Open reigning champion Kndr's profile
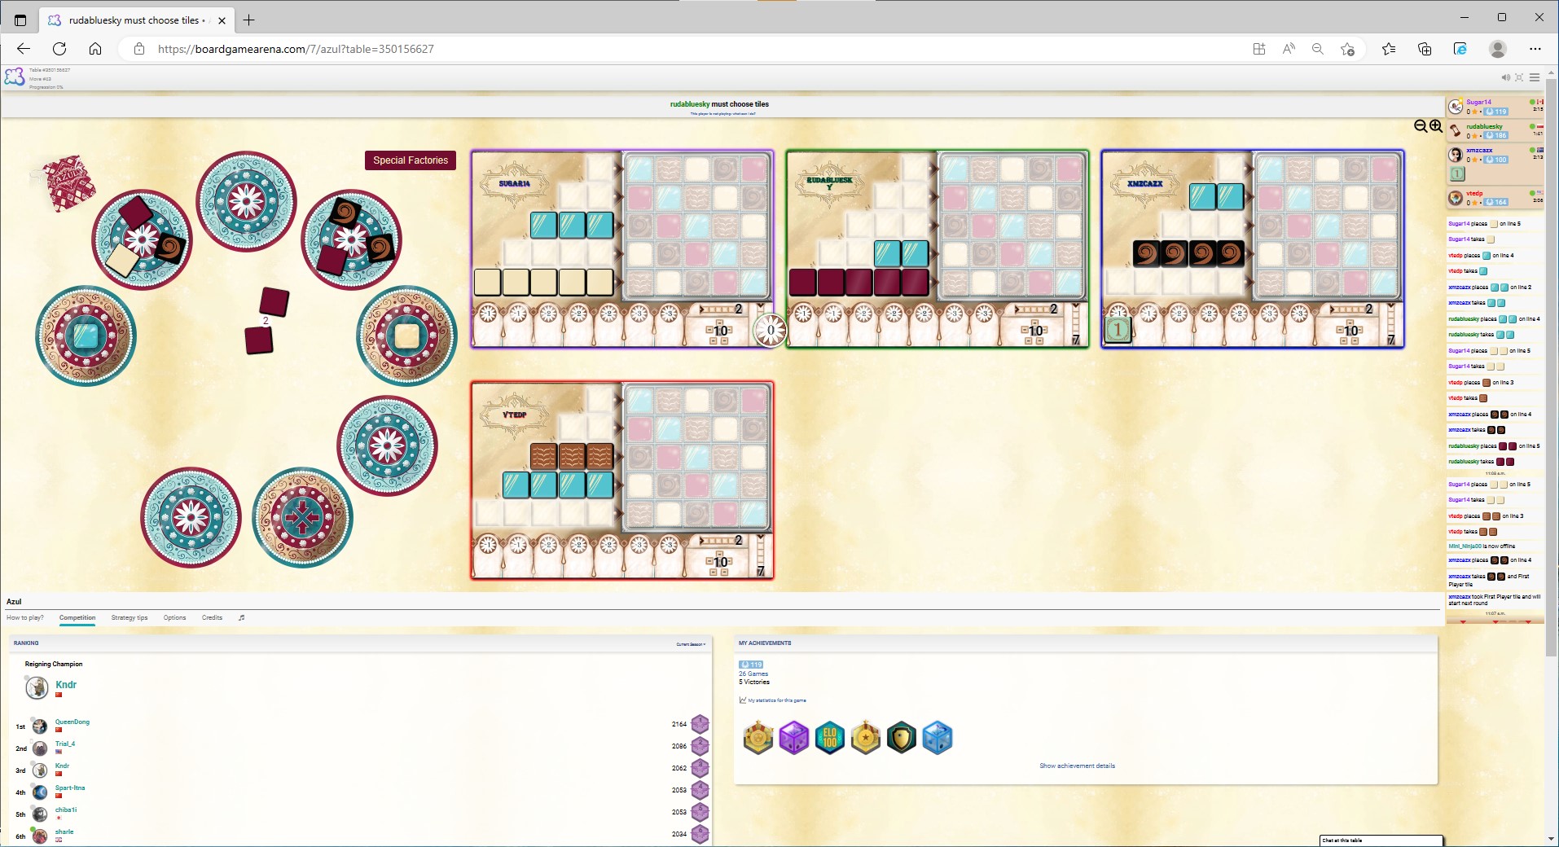This screenshot has height=847, width=1559. (66, 685)
